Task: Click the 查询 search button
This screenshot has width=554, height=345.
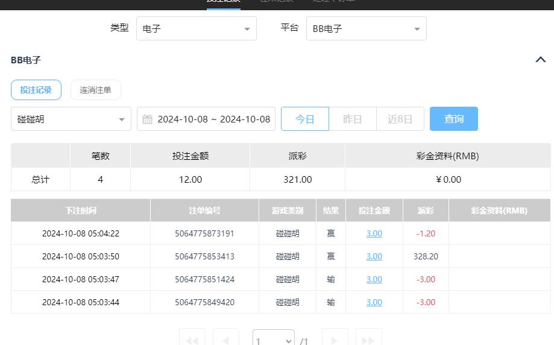Action: point(453,119)
